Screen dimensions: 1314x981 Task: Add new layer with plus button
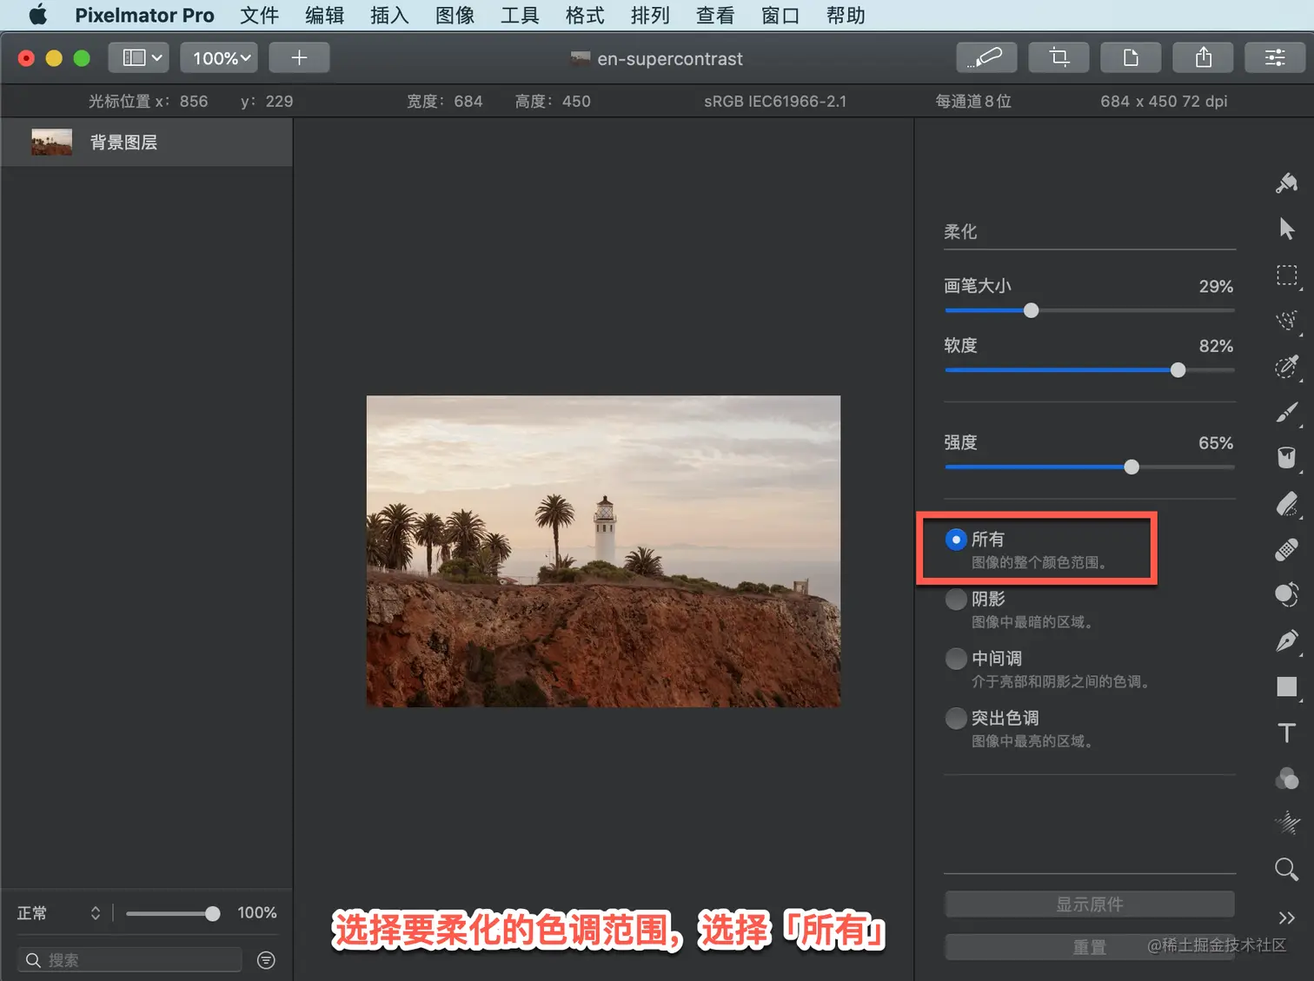pyautogui.click(x=299, y=57)
